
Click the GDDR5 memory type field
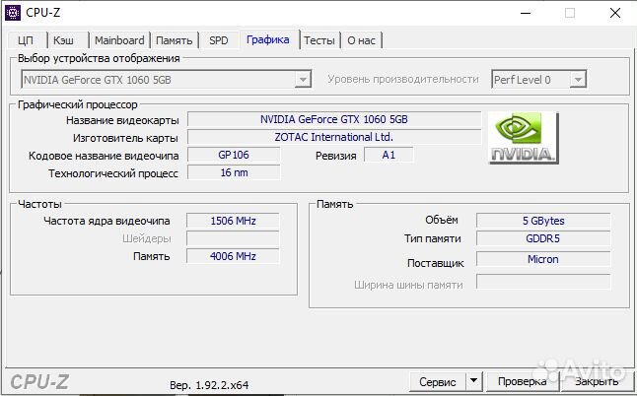pyautogui.click(x=543, y=238)
